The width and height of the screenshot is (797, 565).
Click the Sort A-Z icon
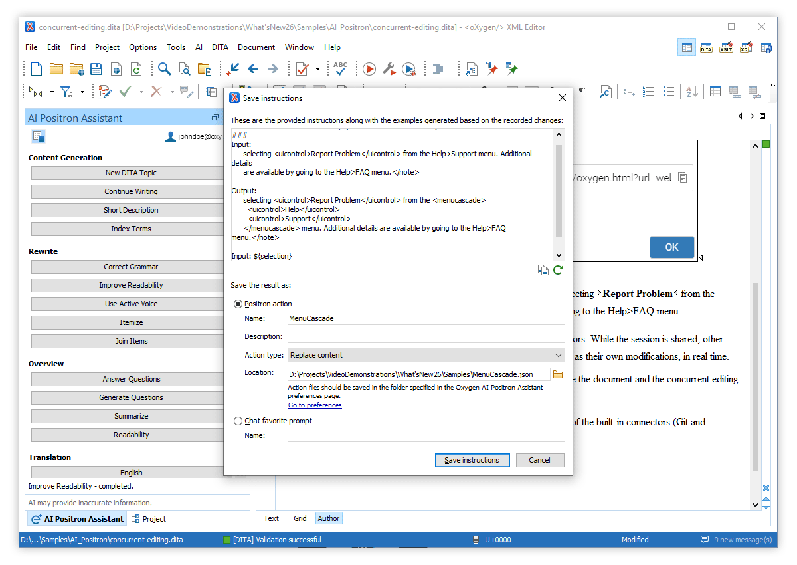(692, 92)
